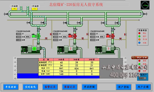The width and height of the screenshot is (154, 92).
Task: Click front bearing temperature value 26
Action: tap(76, 62)
